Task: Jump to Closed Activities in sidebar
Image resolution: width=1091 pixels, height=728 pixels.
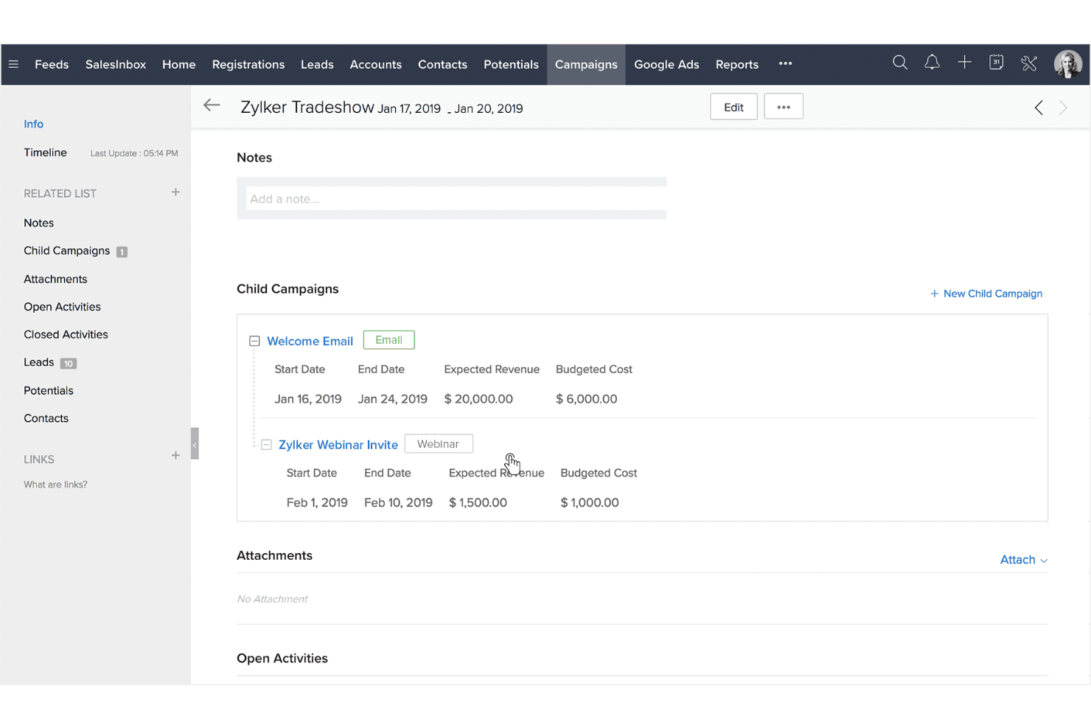Action: [66, 334]
